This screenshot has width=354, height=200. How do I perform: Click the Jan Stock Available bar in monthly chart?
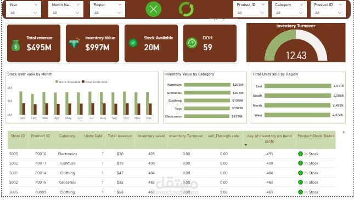click(21, 103)
